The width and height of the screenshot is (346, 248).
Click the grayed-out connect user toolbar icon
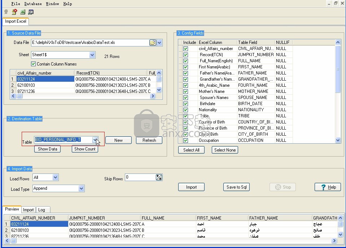[6, 12]
